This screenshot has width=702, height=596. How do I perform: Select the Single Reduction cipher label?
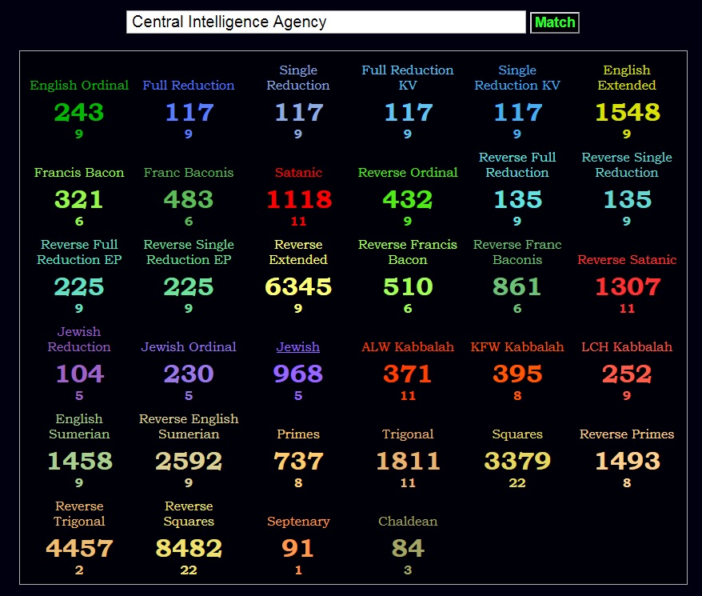[298, 78]
